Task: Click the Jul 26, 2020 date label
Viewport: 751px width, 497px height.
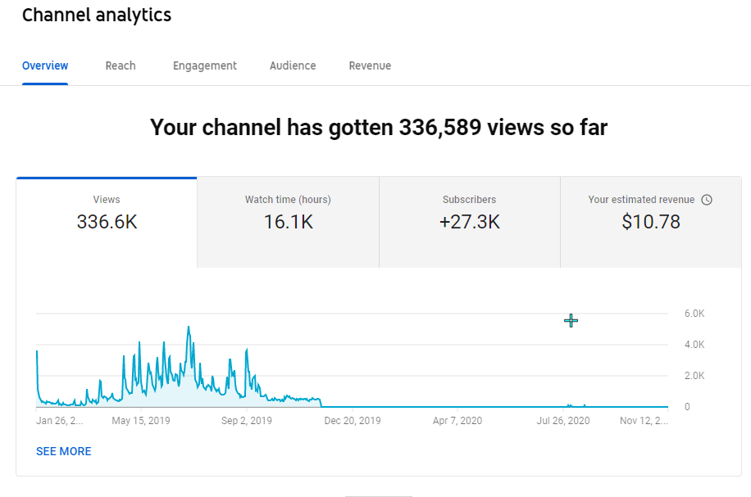Action: click(563, 421)
